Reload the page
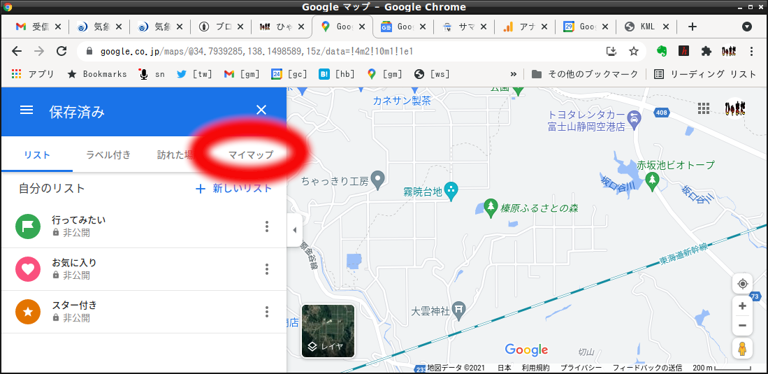This screenshot has height=374, width=768. [61, 51]
